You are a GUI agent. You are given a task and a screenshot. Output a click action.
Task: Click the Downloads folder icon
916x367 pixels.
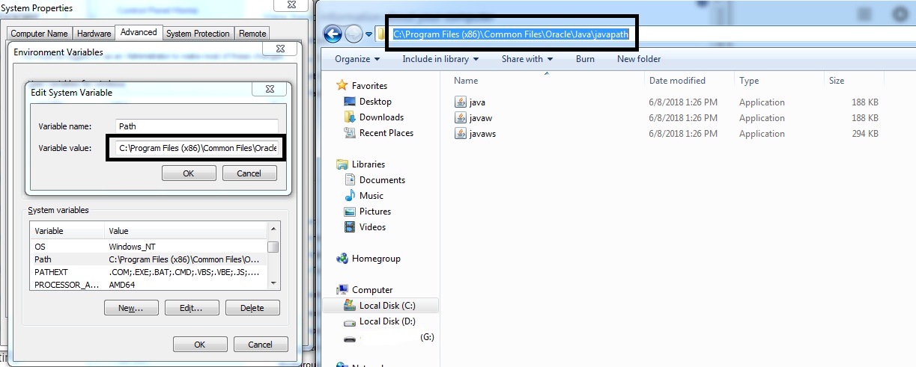pos(349,117)
